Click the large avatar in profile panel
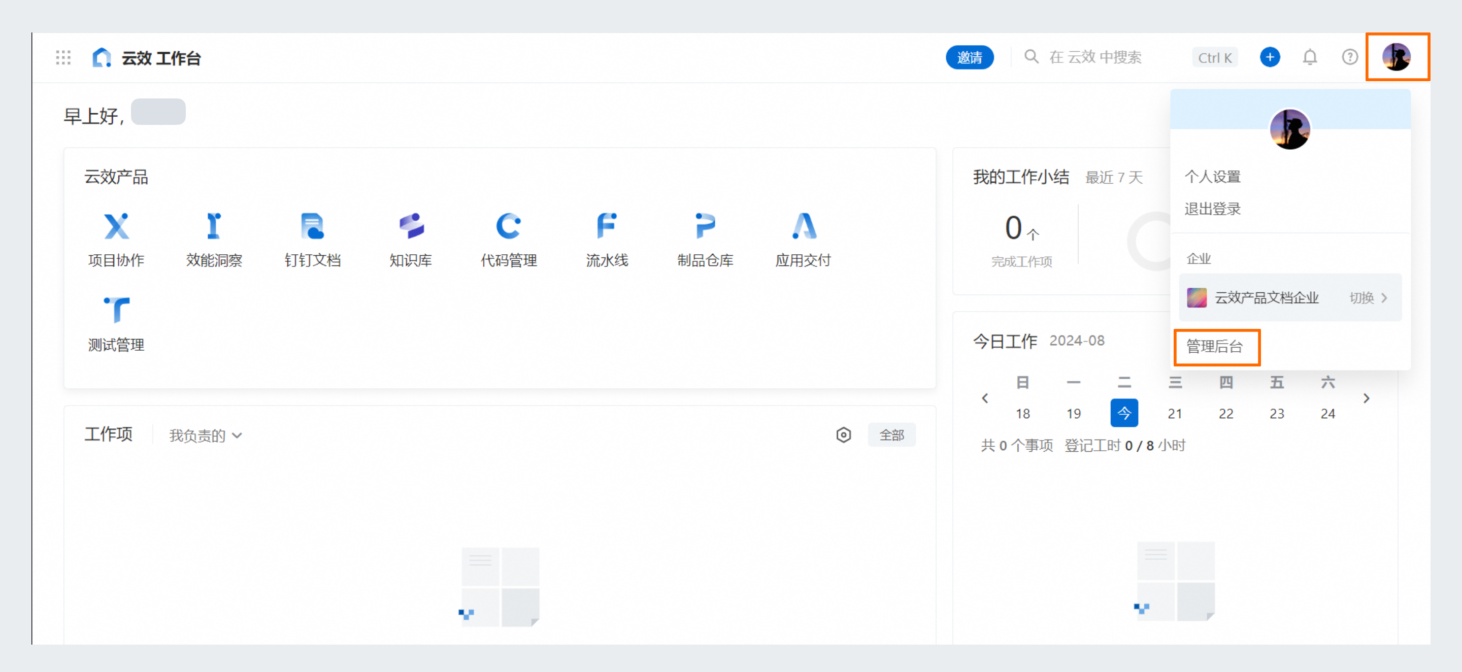 (1289, 129)
